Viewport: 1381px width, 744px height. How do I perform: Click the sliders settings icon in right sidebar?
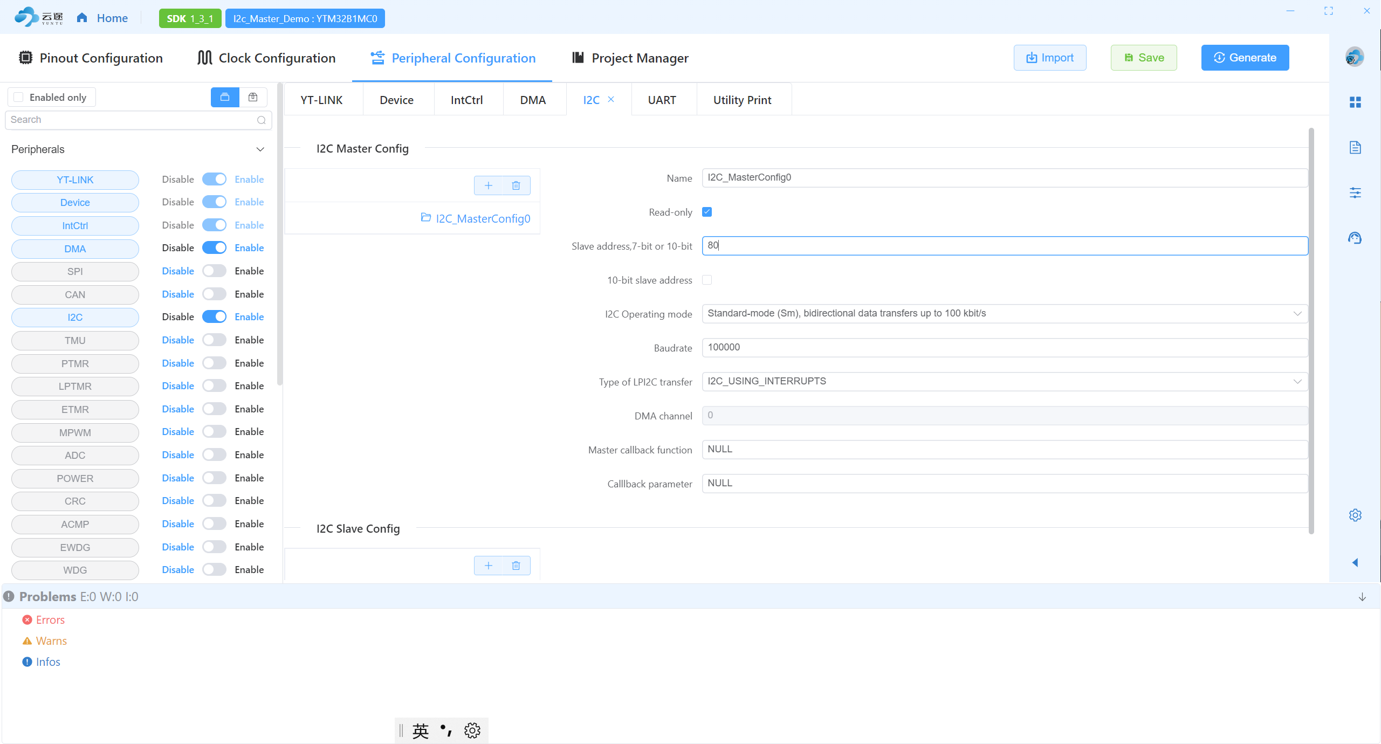tap(1355, 192)
